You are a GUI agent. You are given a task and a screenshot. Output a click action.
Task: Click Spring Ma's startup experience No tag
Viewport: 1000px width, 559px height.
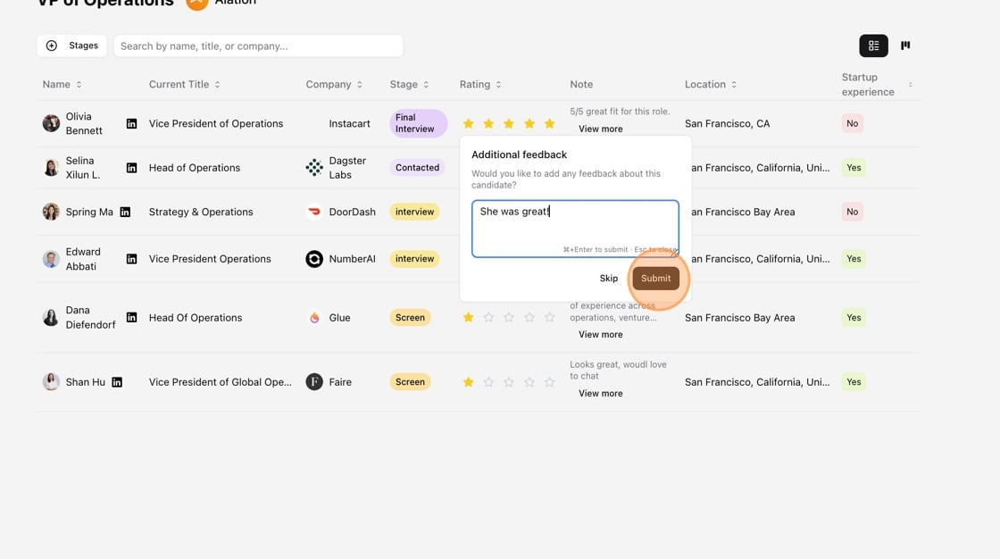[x=852, y=212]
